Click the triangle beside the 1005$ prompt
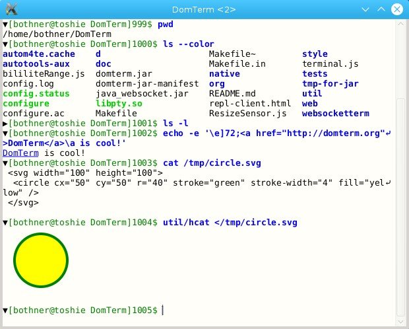Viewport: 409px width, 329px height. pyautogui.click(x=5, y=311)
